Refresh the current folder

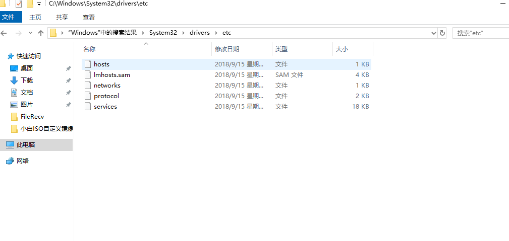(442, 33)
